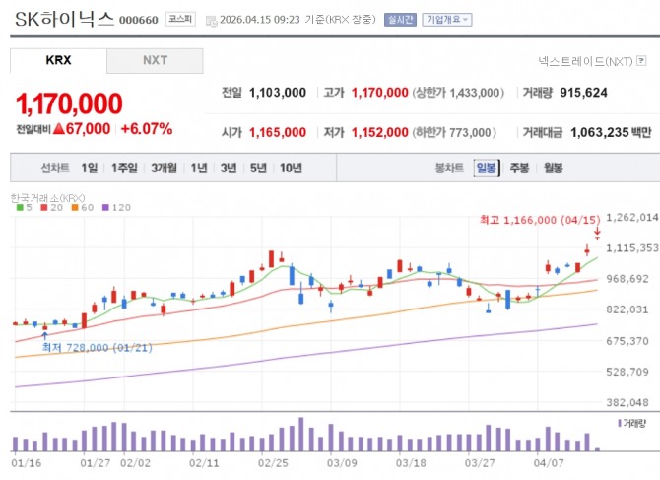Expand the 기업개요 dropdown
Image resolution: width=660 pixels, height=480 pixels.
point(447,19)
